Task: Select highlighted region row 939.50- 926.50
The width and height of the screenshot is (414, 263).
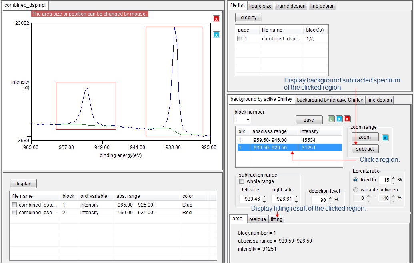Action: click(x=290, y=148)
